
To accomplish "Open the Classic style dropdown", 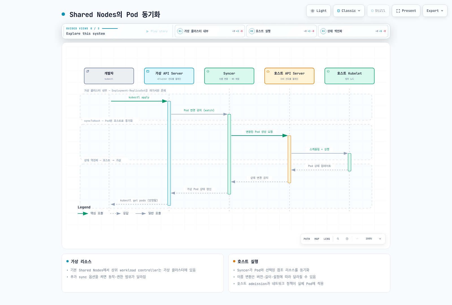I will [349, 11].
